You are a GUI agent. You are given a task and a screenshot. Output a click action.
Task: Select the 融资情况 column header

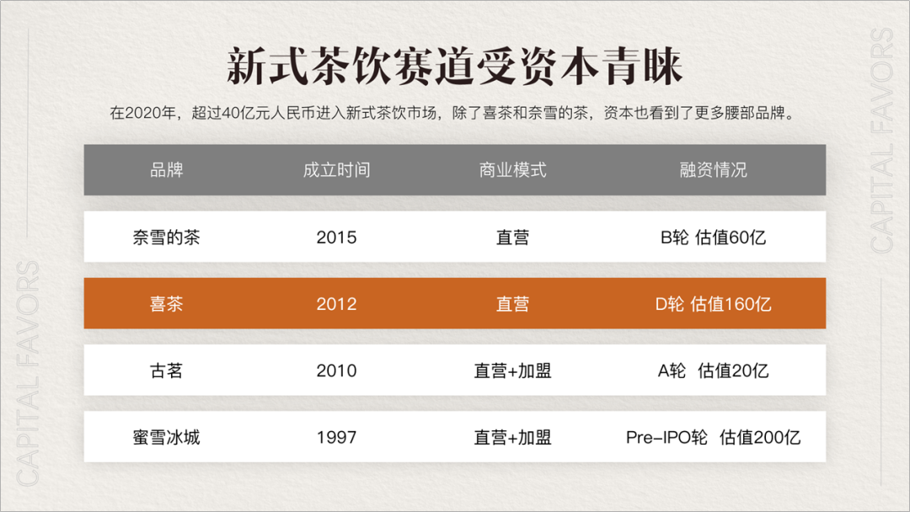(714, 170)
